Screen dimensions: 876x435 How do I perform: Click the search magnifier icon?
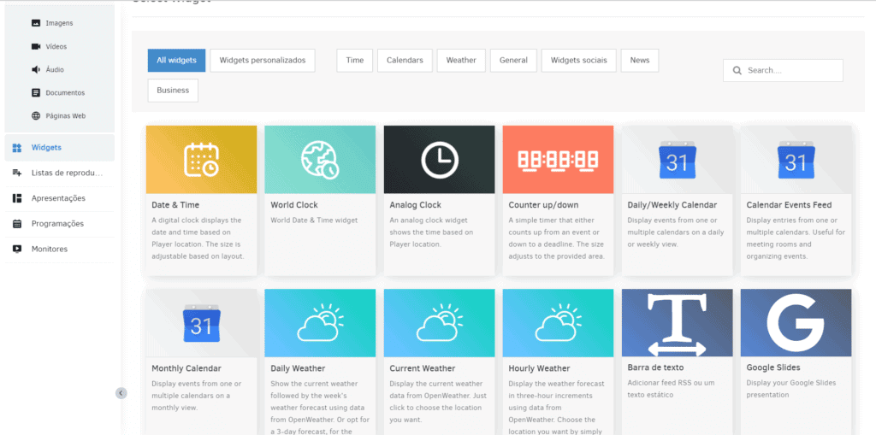(737, 70)
